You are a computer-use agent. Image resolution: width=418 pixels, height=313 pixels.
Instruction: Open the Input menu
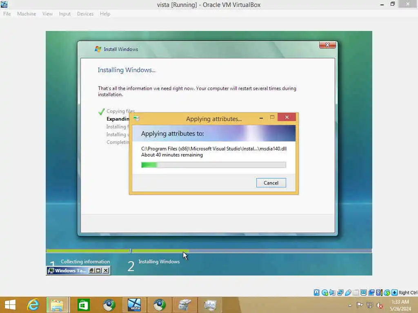click(65, 14)
